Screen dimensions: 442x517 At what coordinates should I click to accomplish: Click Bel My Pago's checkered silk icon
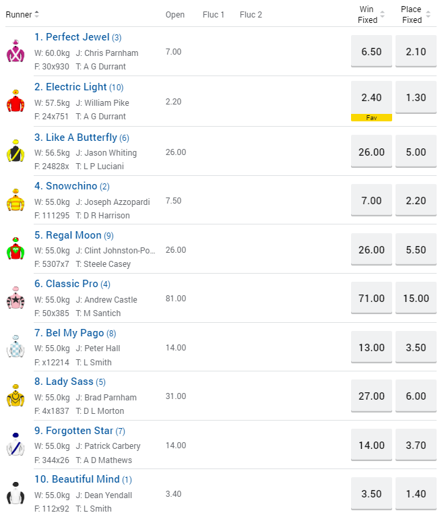click(x=15, y=348)
